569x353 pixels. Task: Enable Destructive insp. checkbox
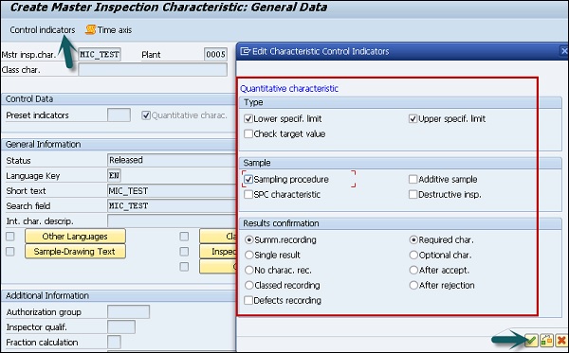tap(413, 194)
